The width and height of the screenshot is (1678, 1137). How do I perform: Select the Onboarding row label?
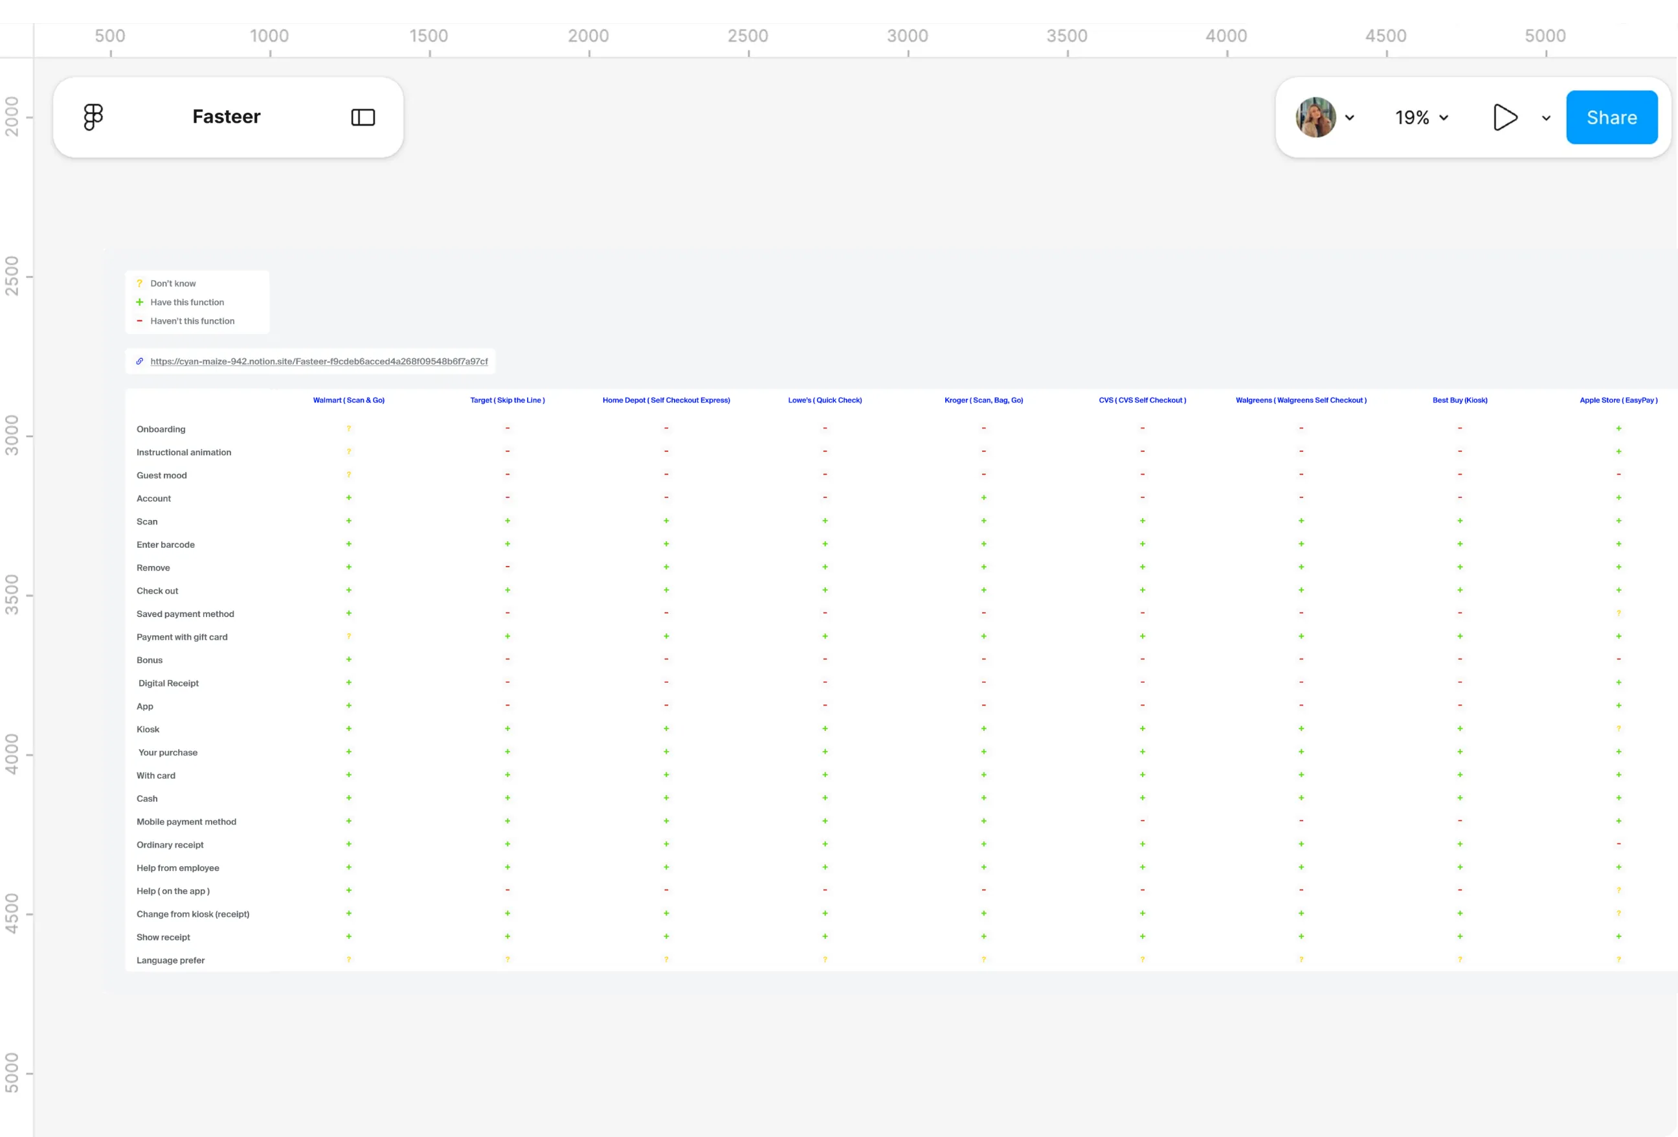(x=161, y=429)
